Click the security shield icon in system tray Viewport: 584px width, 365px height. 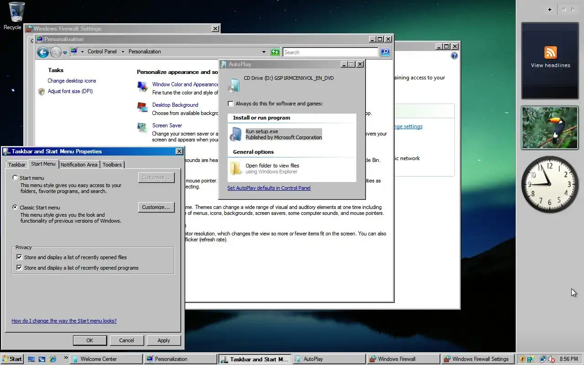click(x=522, y=359)
